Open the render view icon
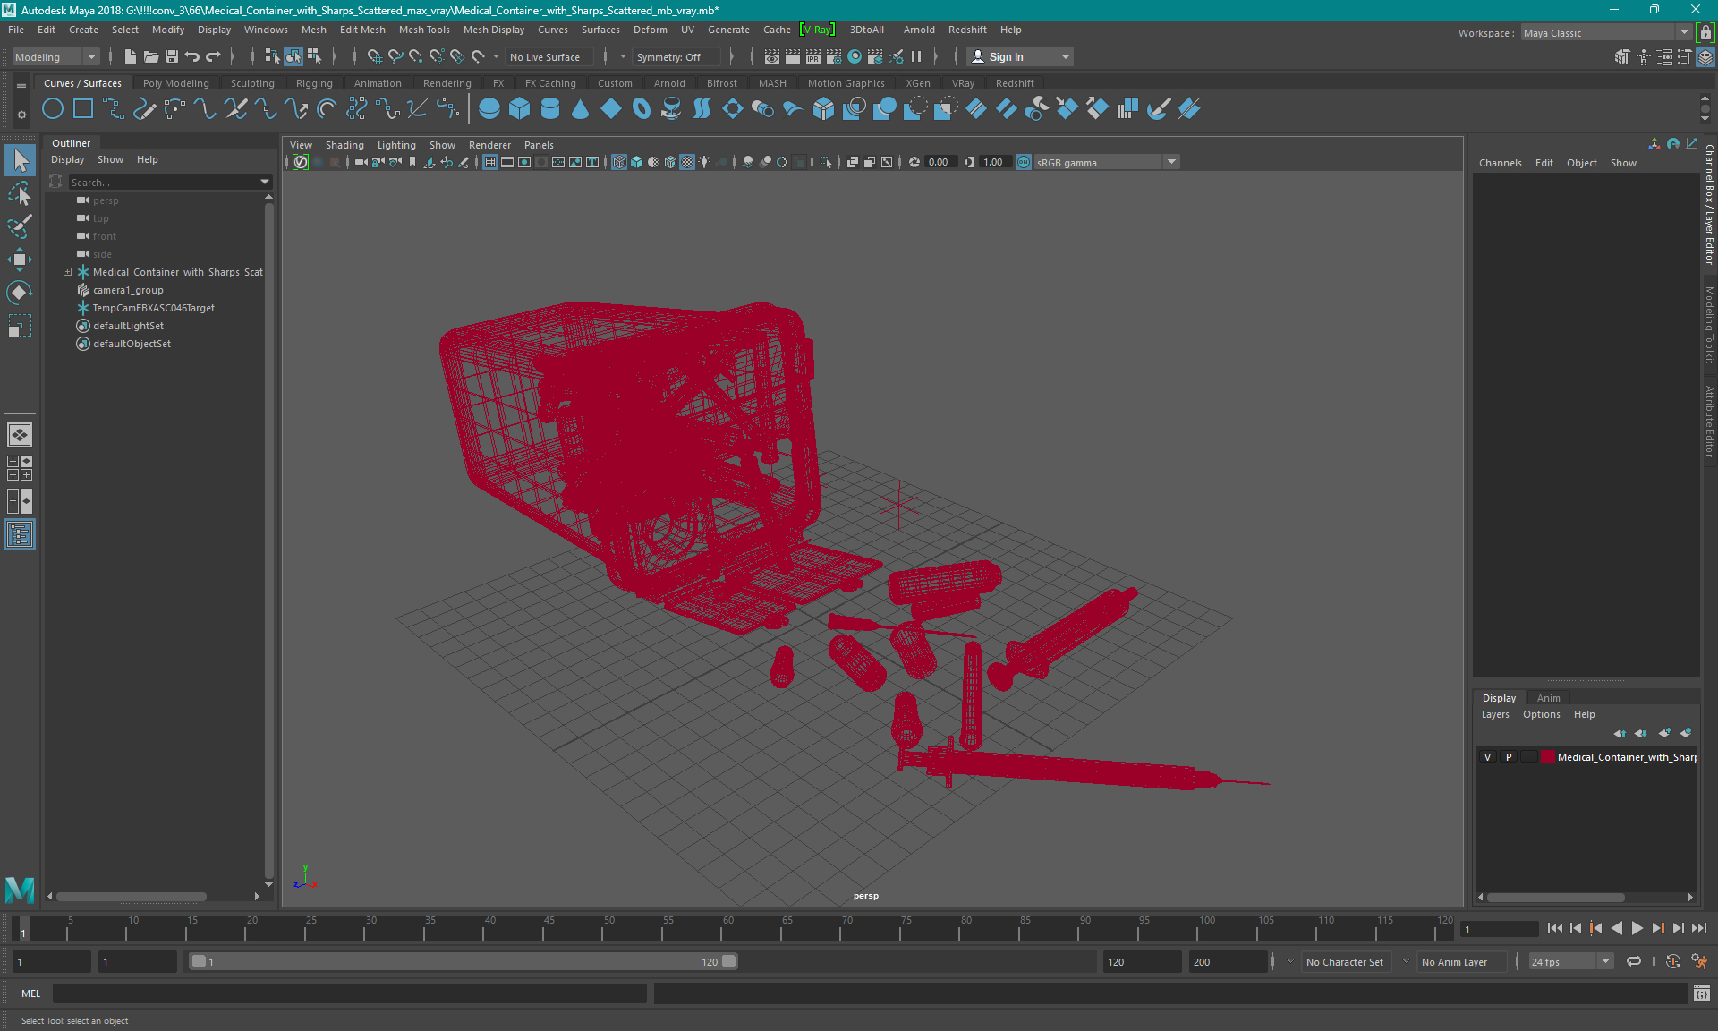This screenshot has width=1718, height=1031. [772, 56]
